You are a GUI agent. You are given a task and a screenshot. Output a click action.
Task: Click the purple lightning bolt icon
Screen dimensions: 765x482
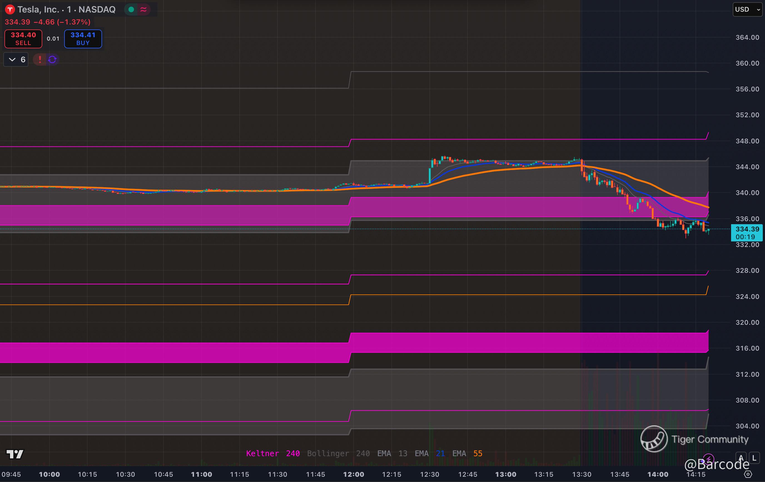pos(709,458)
